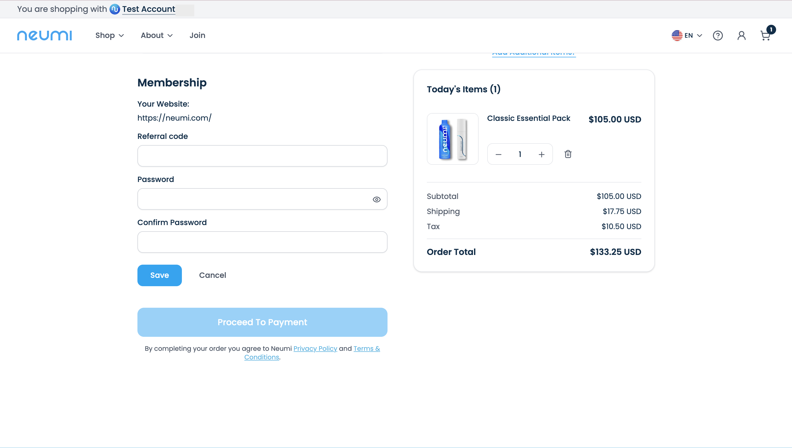Click the Cancel button
Screen dimensions: 792x448
[212, 275]
